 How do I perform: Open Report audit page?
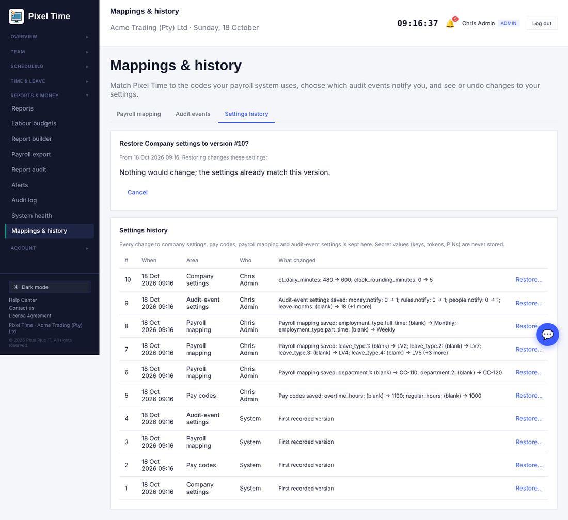click(x=50, y=169)
